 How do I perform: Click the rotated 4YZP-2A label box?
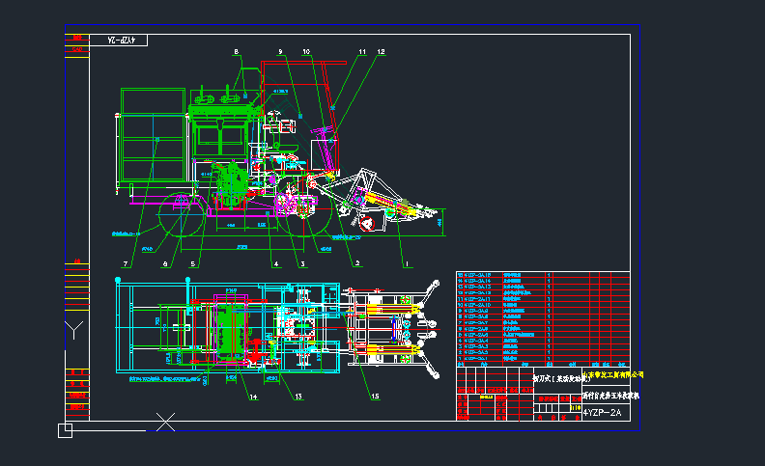[x=121, y=41]
